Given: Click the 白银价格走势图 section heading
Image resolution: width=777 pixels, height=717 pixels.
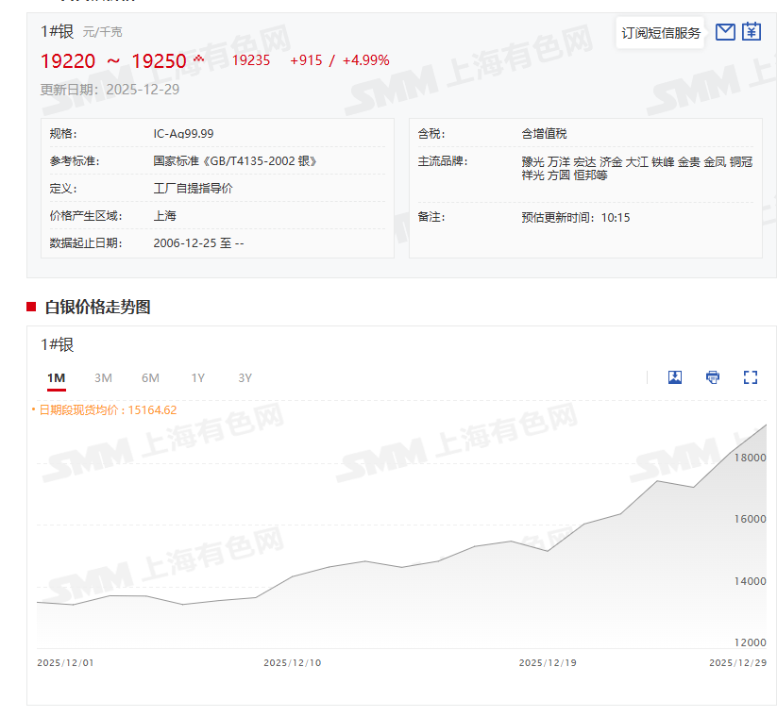Looking at the screenshot, I should click(97, 307).
